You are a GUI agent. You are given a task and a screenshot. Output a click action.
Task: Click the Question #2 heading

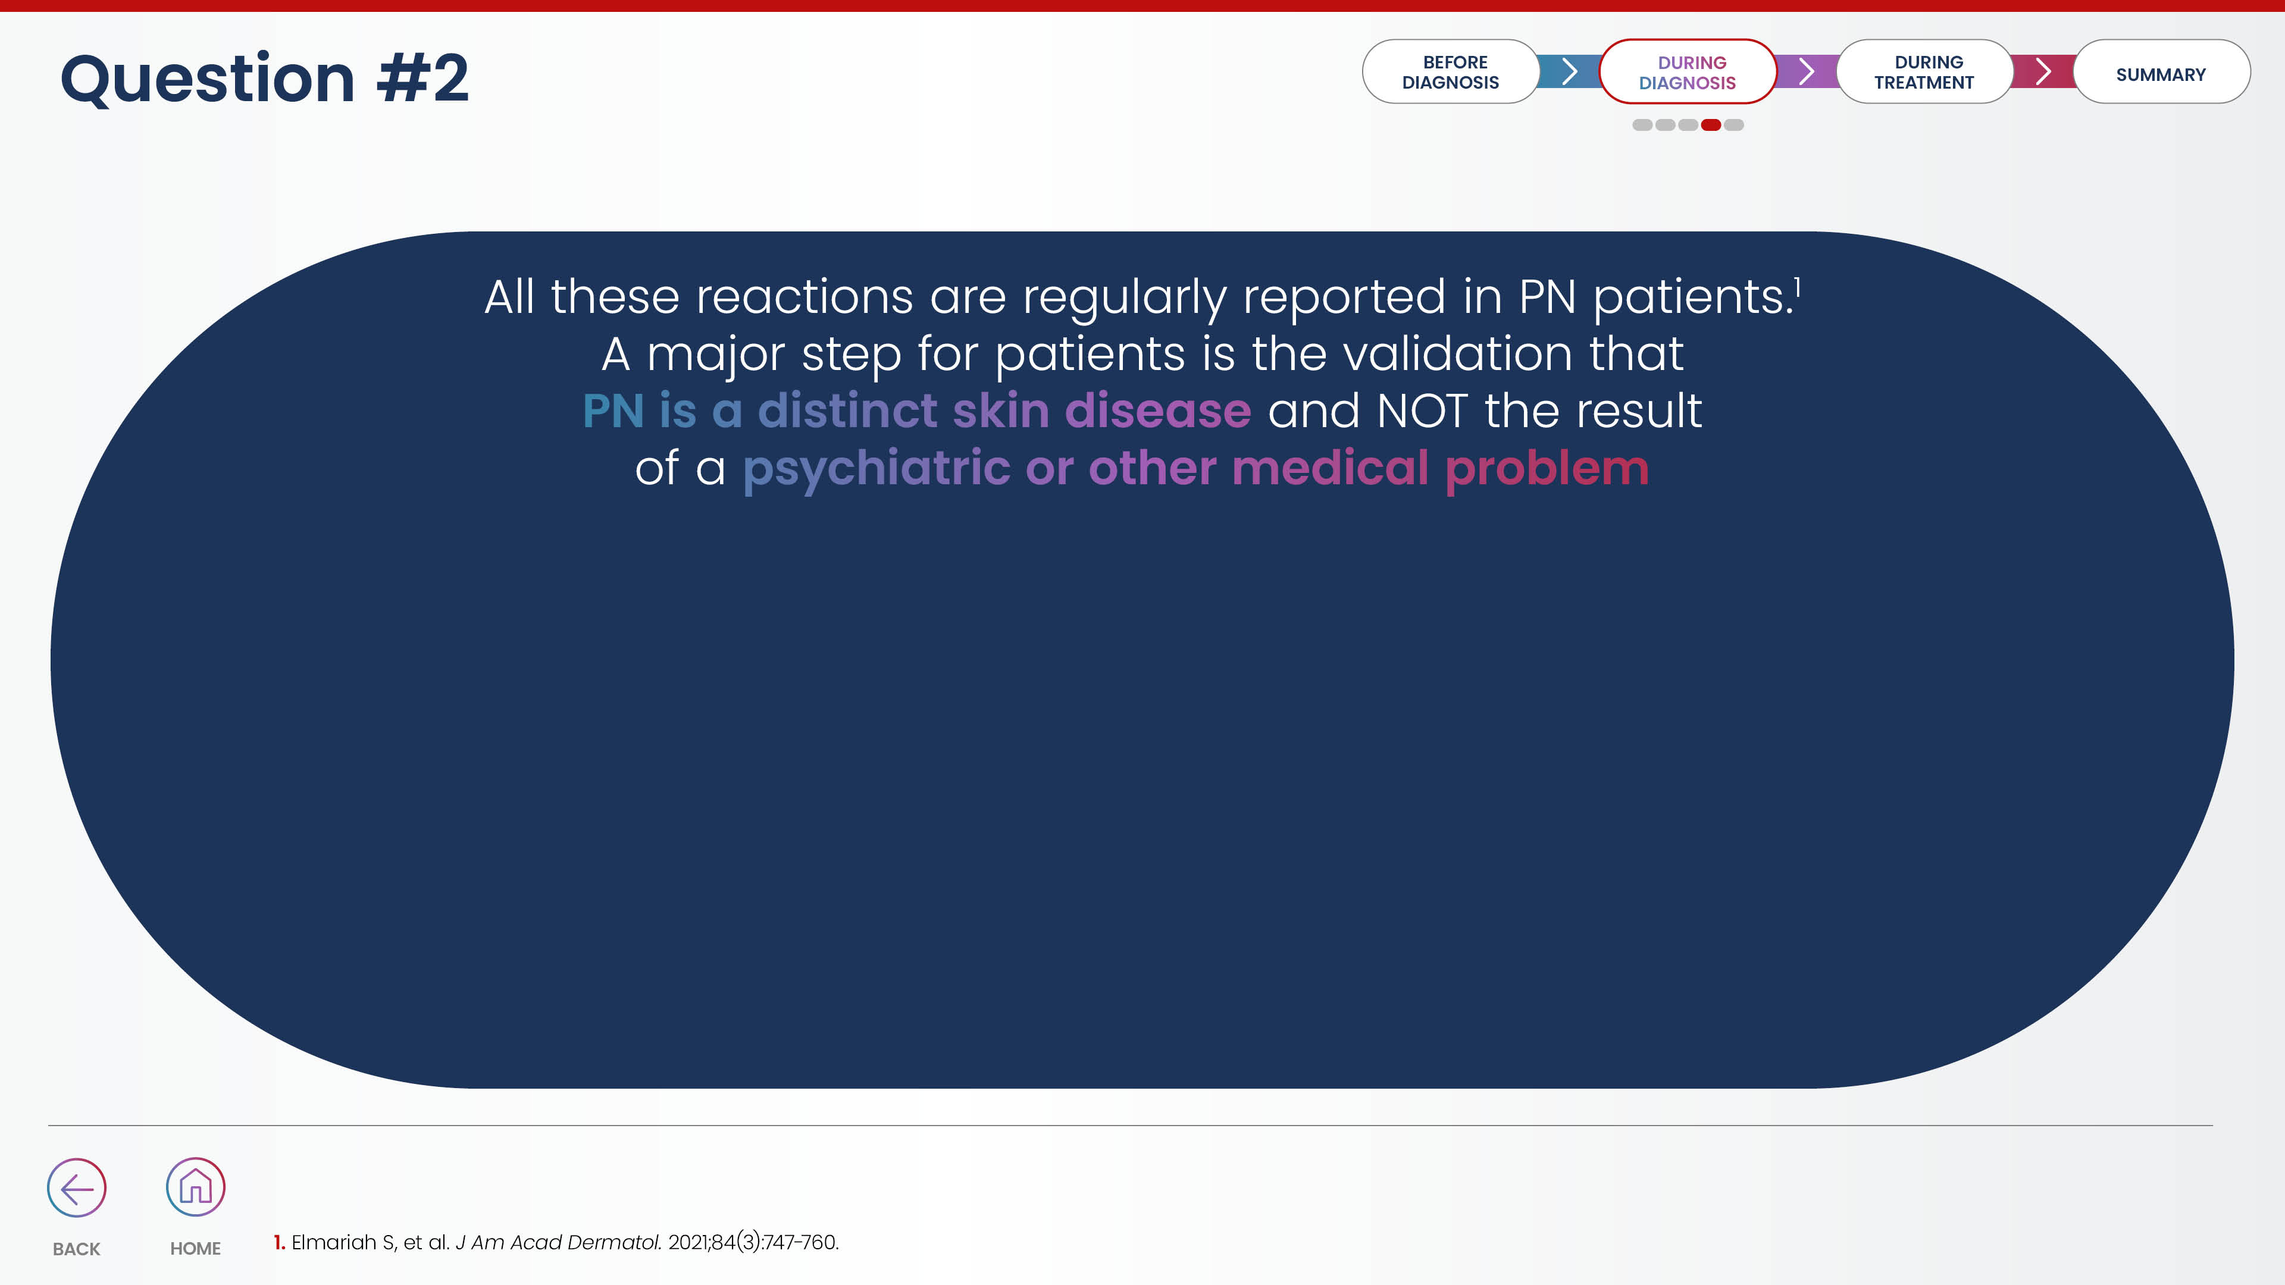point(264,78)
